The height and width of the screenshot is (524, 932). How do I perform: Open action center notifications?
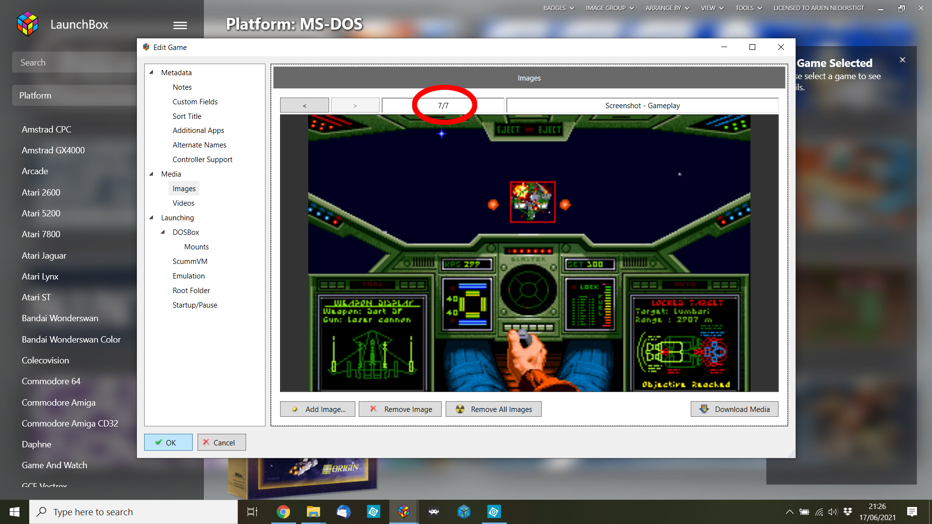912,512
